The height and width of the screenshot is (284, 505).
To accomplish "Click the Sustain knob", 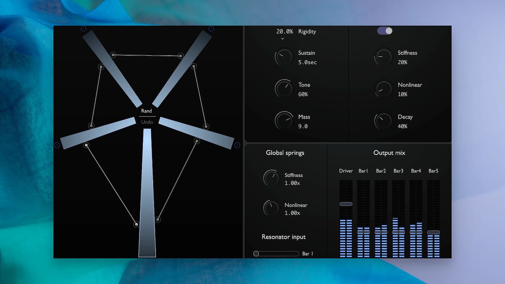I will coord(284,57).
